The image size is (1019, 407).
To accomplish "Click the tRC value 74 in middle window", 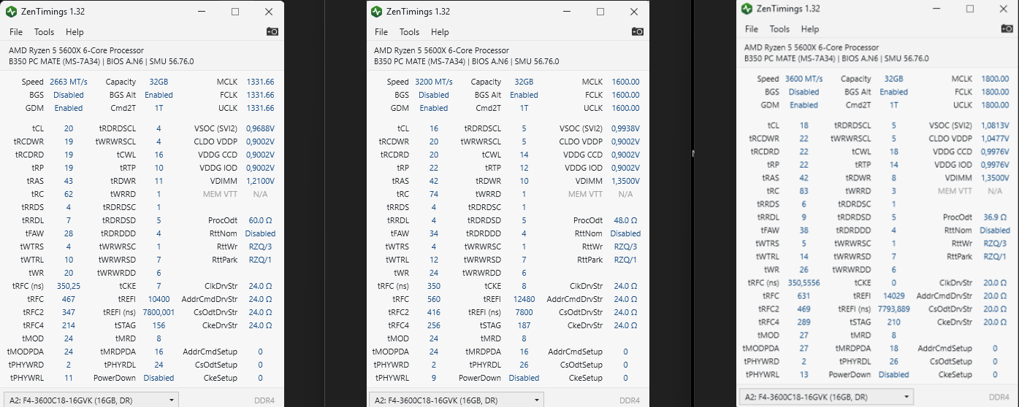I will [x=433, y=194].
